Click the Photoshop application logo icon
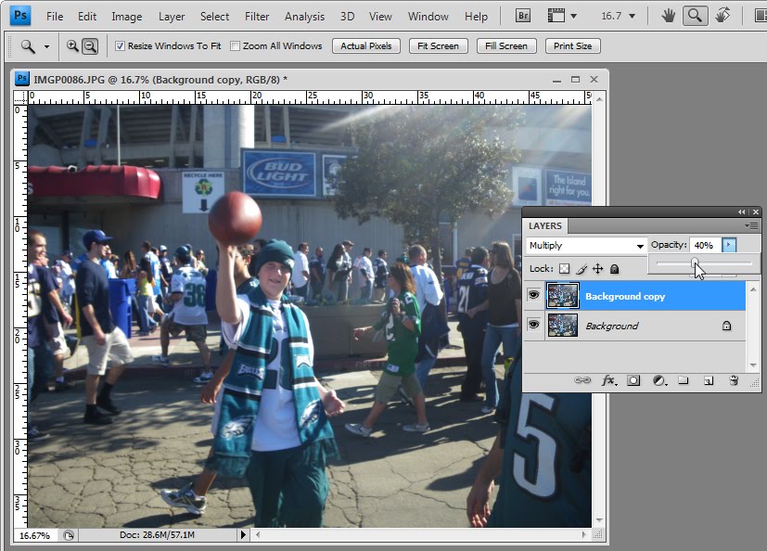 (x=20, y=15)
